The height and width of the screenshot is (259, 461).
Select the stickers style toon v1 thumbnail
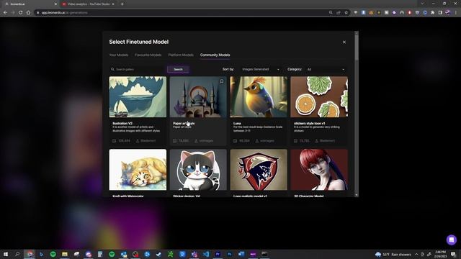[x=319, y=97]
